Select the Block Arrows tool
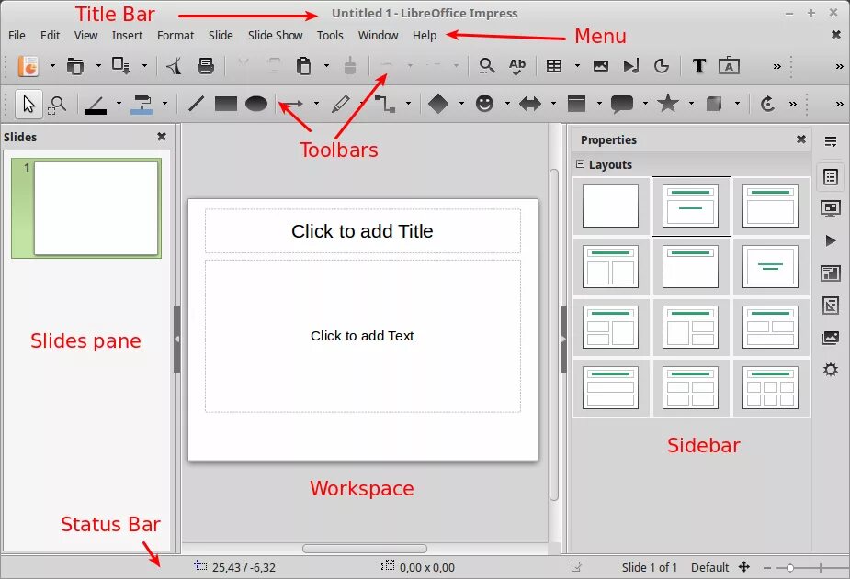Image resolution: width=850 pixels, height=579 pixels. tap(530, 104)
